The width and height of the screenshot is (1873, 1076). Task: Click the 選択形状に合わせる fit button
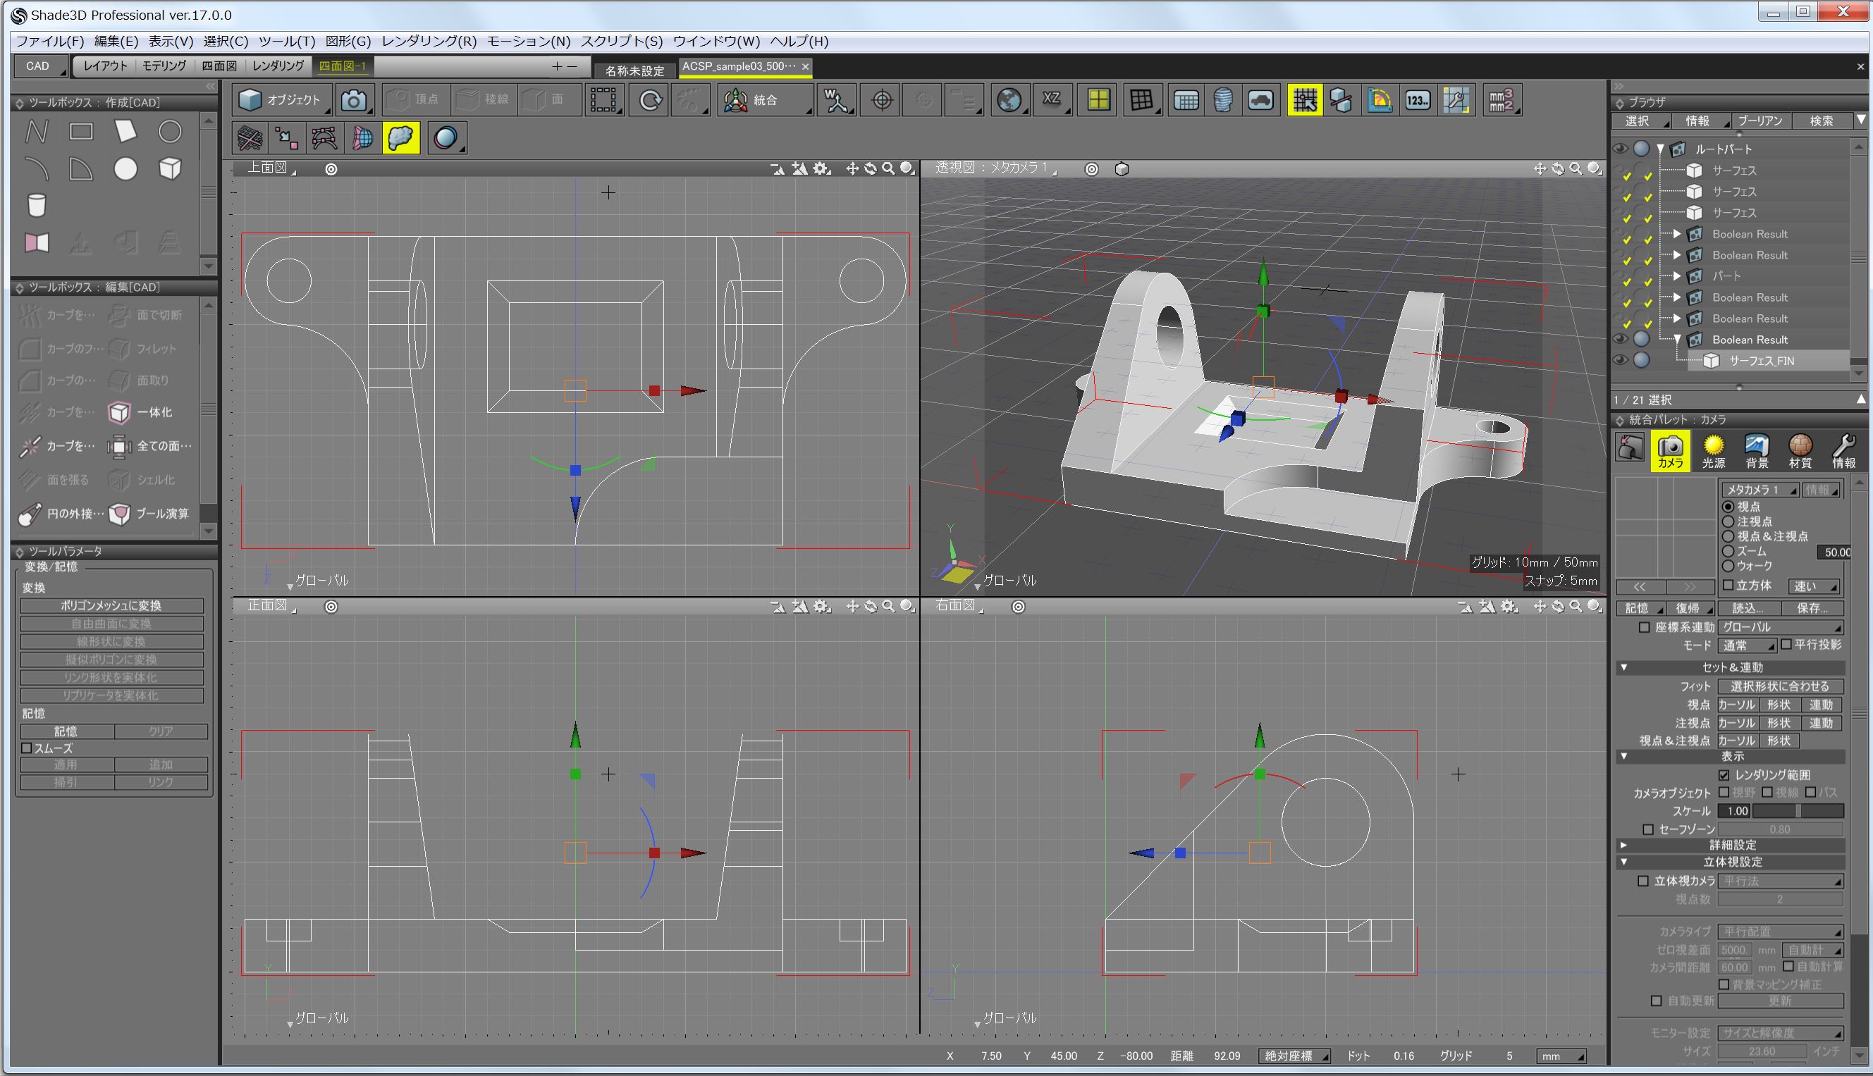[x=1779, y=686]
